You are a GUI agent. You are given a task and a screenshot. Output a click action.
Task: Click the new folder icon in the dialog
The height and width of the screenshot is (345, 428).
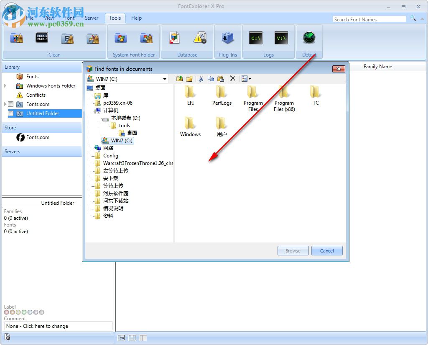pos(189,78)
